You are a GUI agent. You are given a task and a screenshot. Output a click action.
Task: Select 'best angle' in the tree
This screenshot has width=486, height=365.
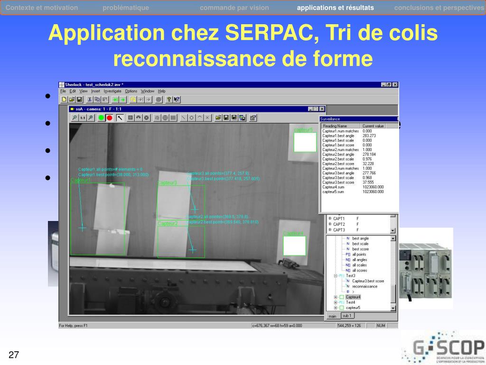361,239
